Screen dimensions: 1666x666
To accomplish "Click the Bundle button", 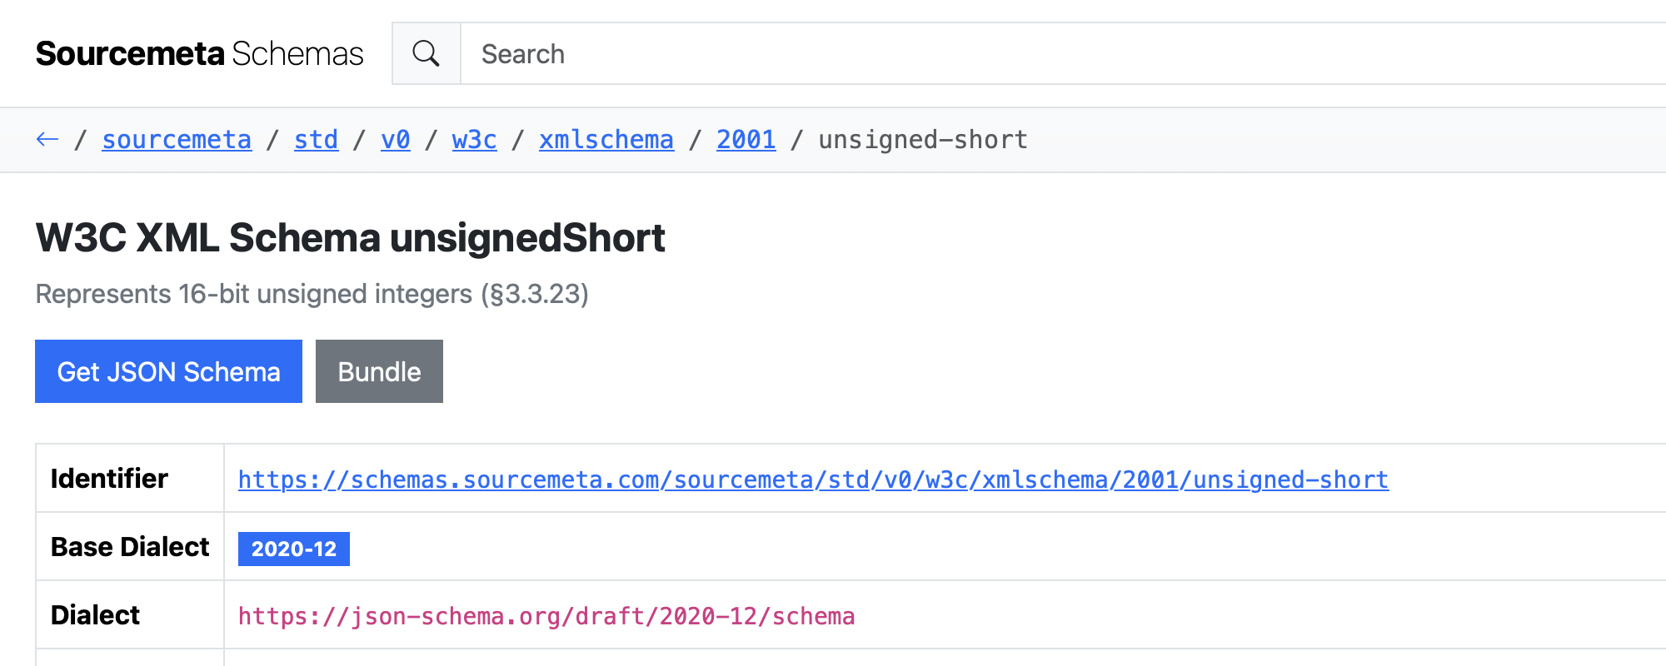I will (379, 371).
